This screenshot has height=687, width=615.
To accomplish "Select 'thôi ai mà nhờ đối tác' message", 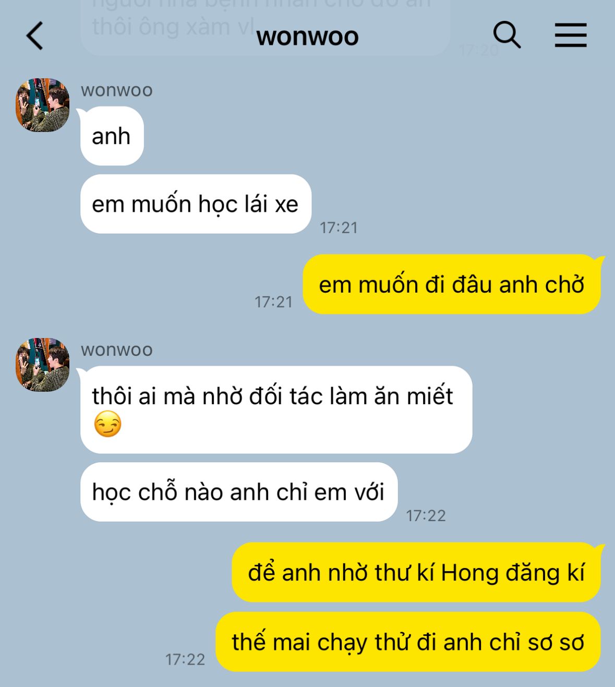I will pyautogui.click(x=276, y=410).
